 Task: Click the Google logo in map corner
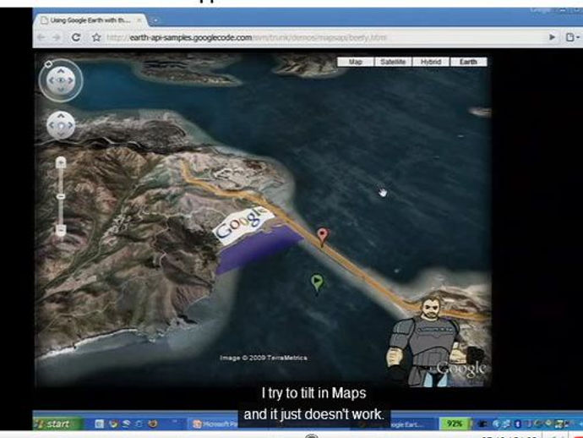tap(461, 369)
